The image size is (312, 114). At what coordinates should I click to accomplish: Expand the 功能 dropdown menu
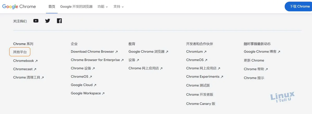(x=103, y=6)
